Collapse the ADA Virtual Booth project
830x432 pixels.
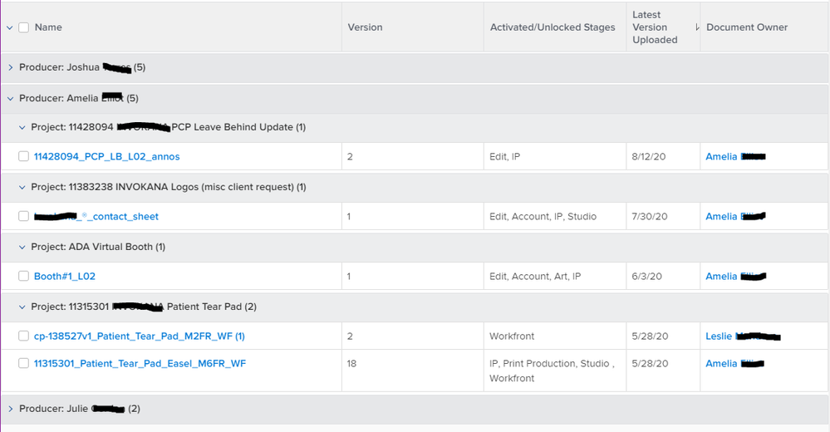22,247
